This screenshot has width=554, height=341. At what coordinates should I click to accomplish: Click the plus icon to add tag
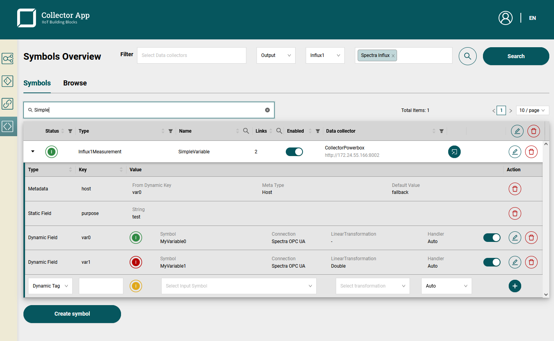tap(515, 286)
